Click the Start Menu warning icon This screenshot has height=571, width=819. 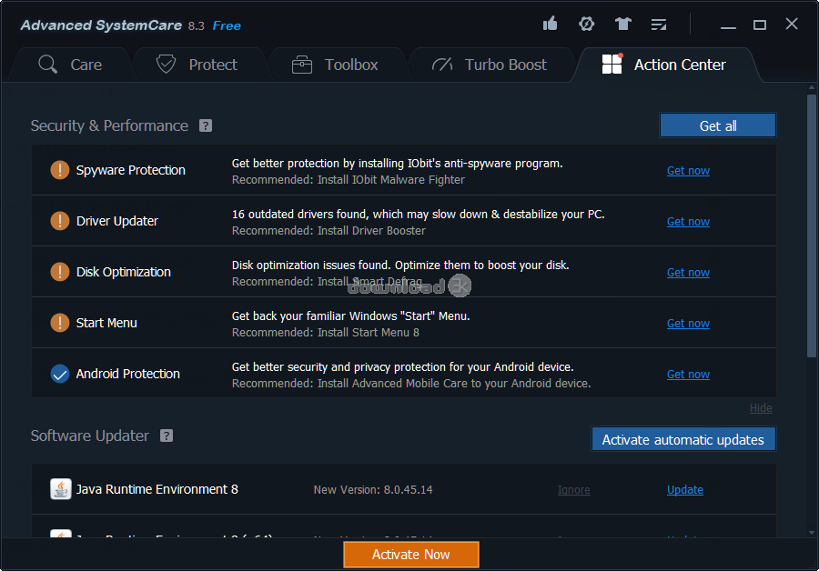click(x=59, y=323)
